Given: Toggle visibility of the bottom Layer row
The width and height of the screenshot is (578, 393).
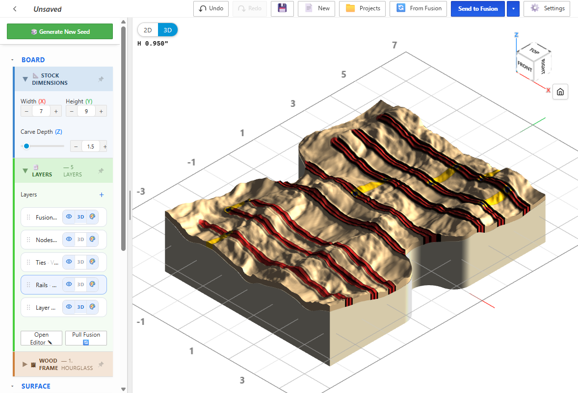Looking at the screenshot, I should 69,307.
